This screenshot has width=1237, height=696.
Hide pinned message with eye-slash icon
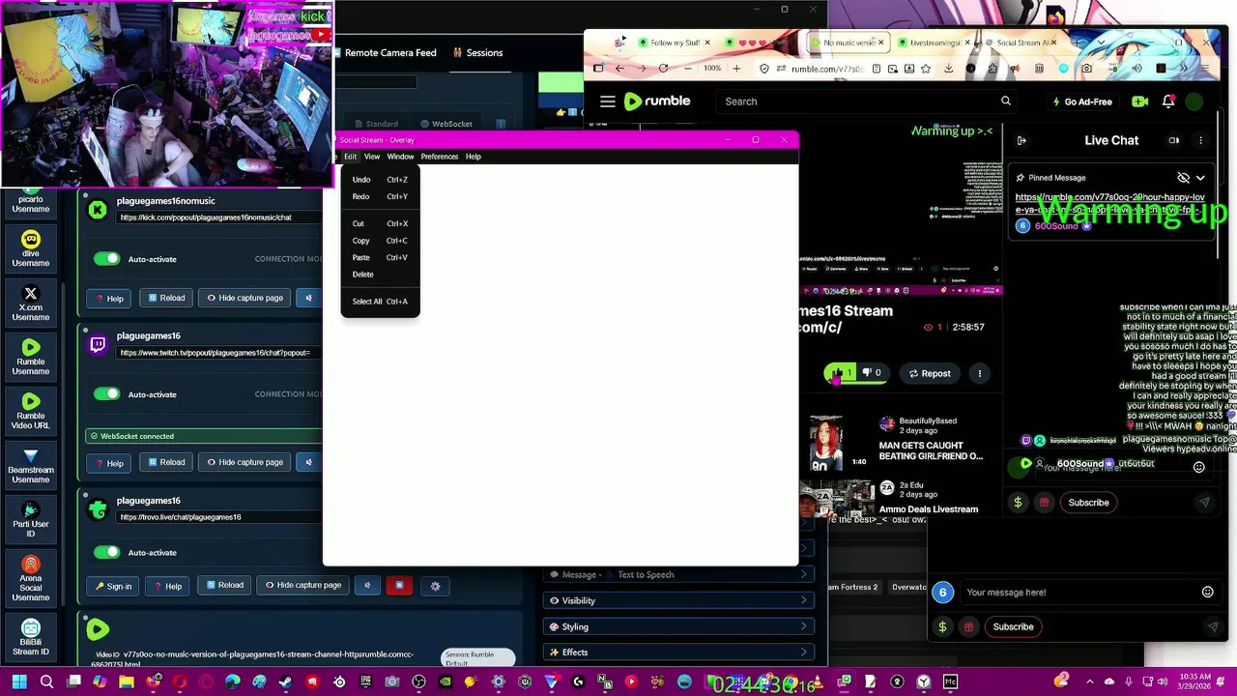pyautogui.click(x=1183, y=178)
